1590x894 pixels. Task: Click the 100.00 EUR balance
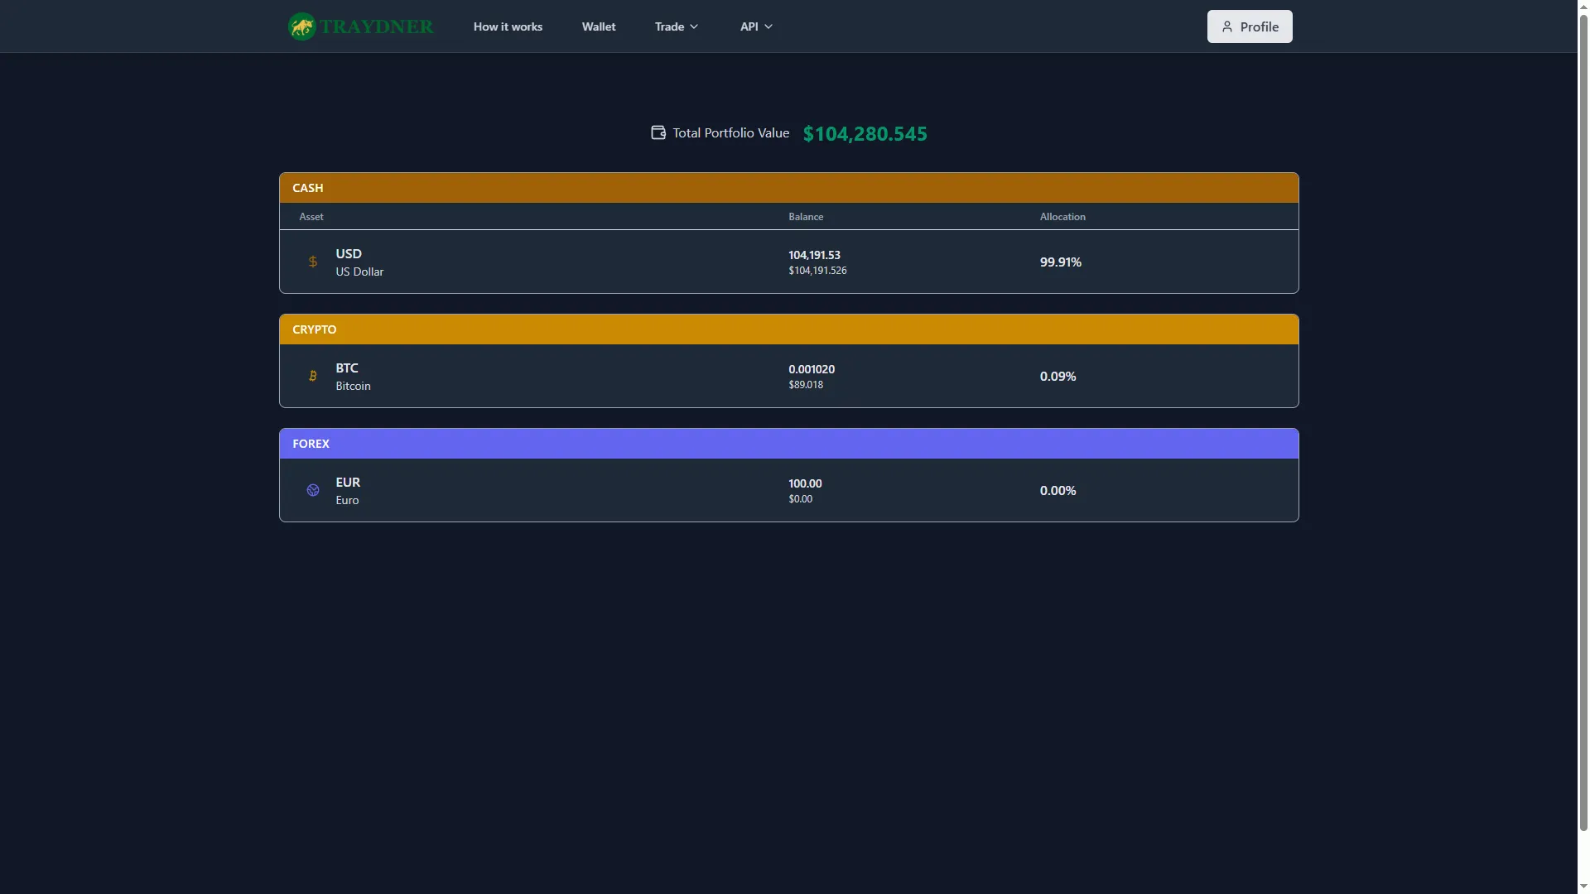click(805, 483)
